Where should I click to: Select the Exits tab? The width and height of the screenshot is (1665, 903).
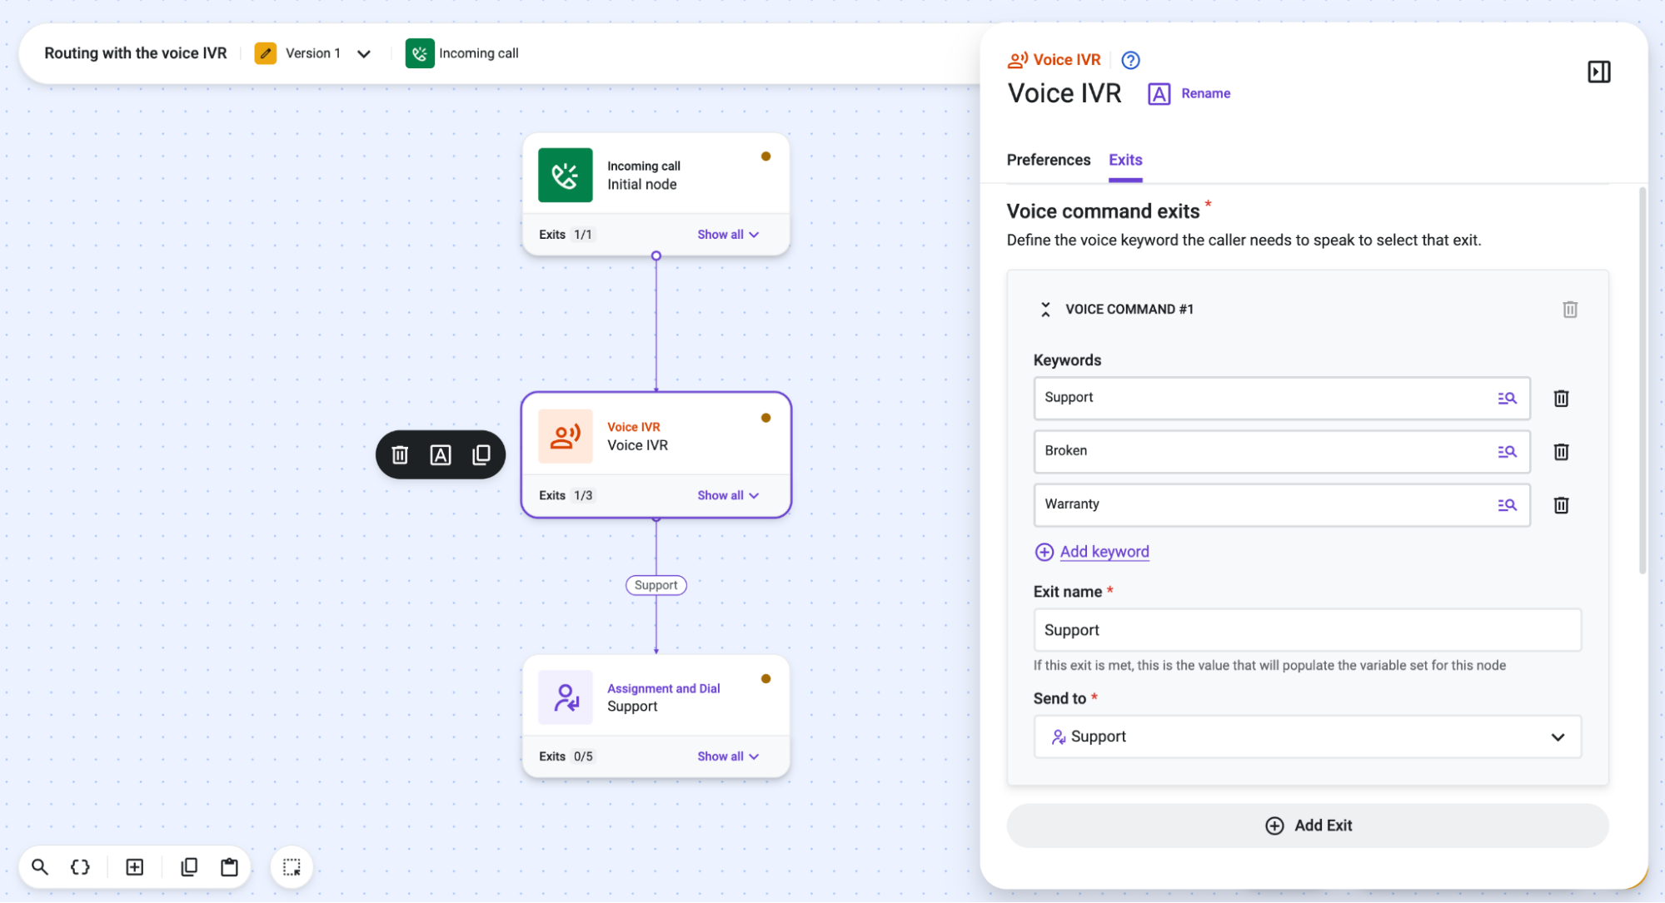1124,160
